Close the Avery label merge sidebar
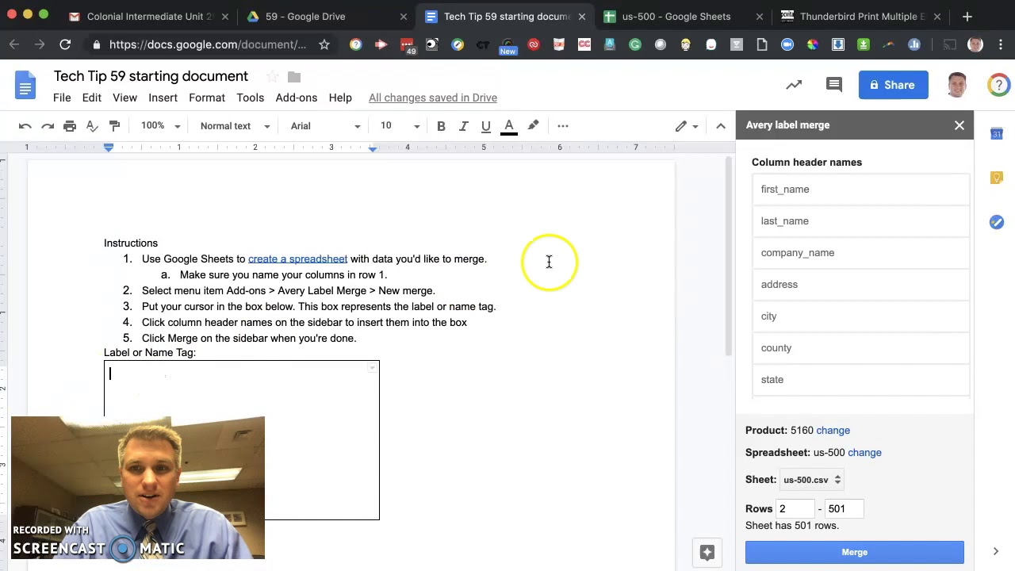Viewport: 1015px width, 571px height. click(x=959, y=125)
